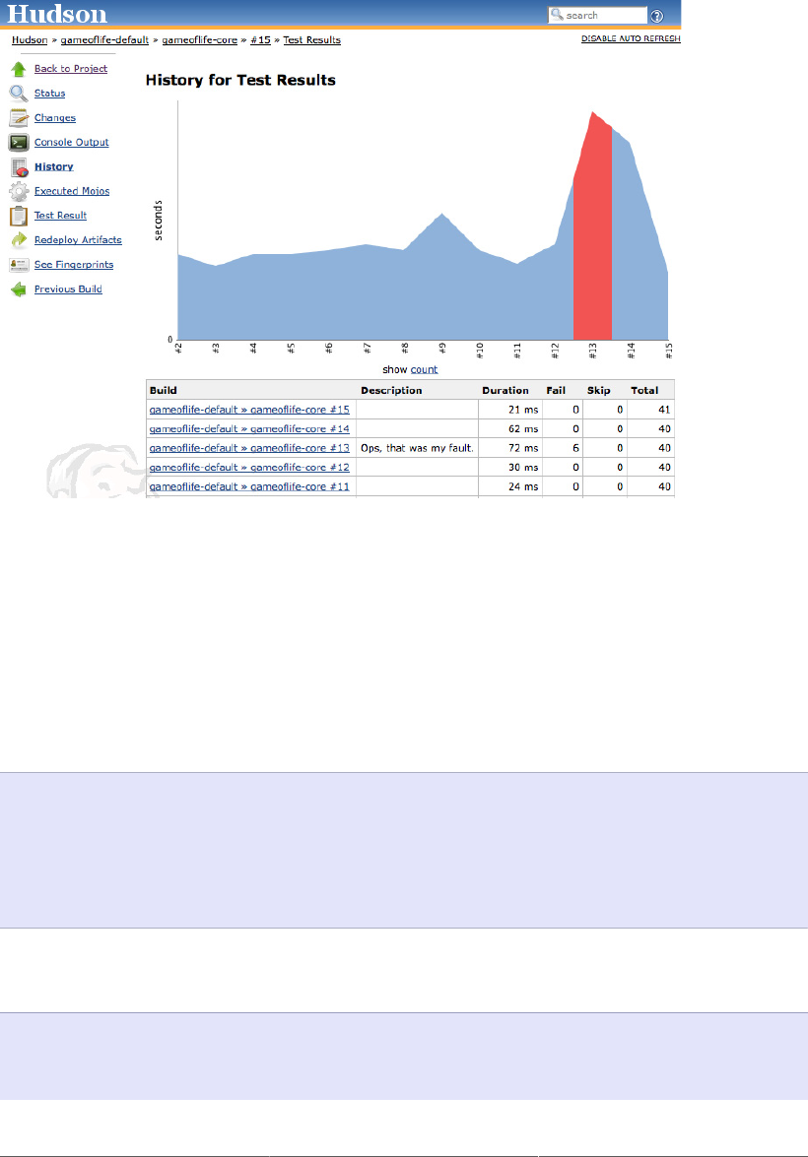This screenshot has width=808, height=1157.
Task: Click the Redeploy Artifacts arrow icon
Action: pyautogui.click(x=19, y=240)
